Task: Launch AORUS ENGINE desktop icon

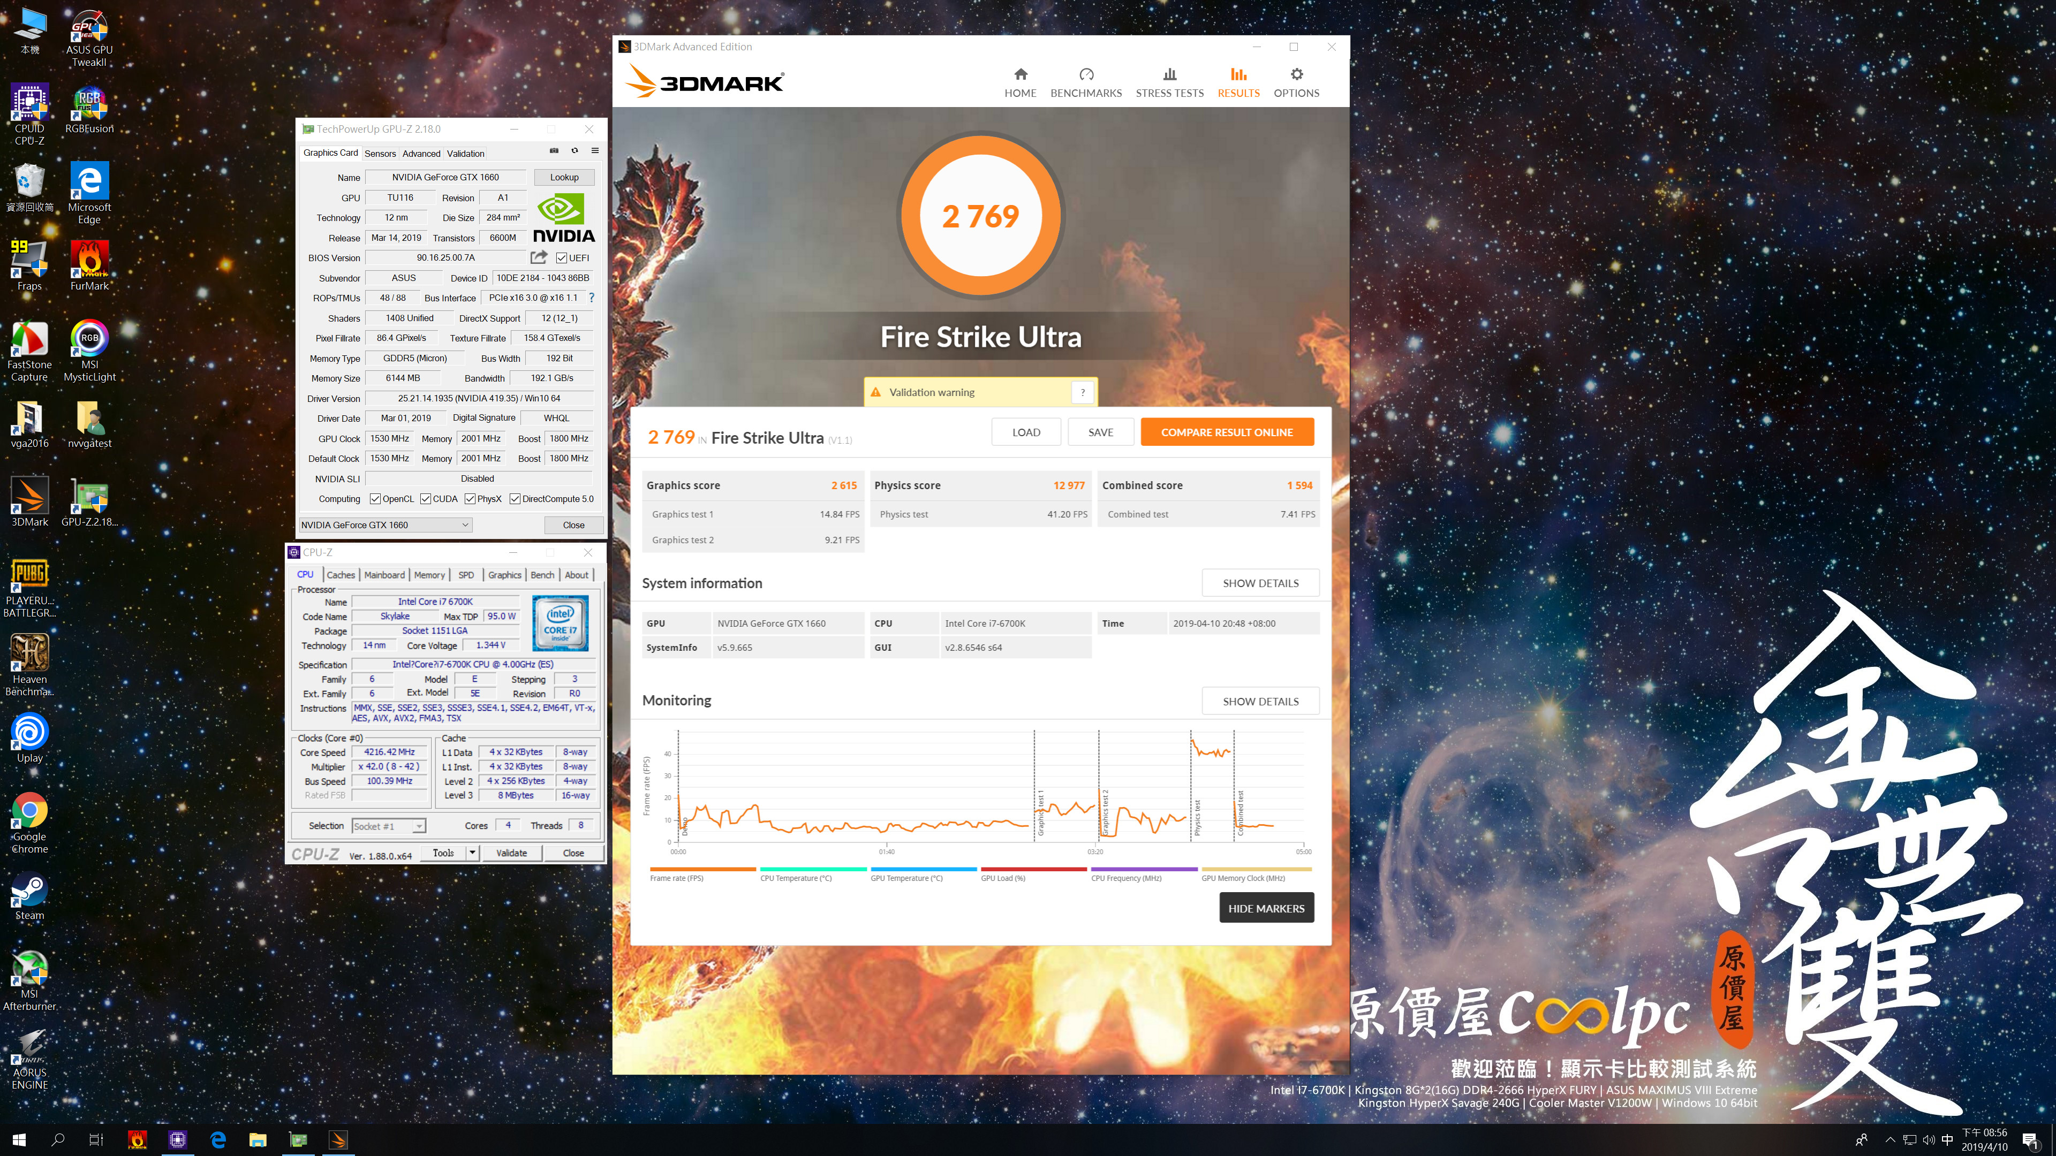Action: [x=29, y=1060]
